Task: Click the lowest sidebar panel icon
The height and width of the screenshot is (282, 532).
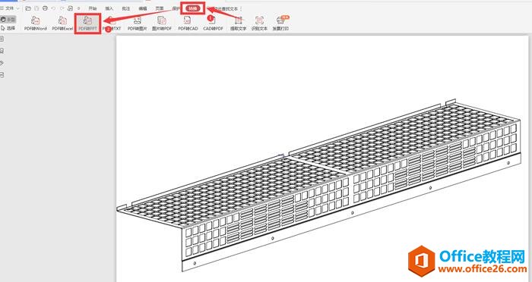Action: click(2, 75)
